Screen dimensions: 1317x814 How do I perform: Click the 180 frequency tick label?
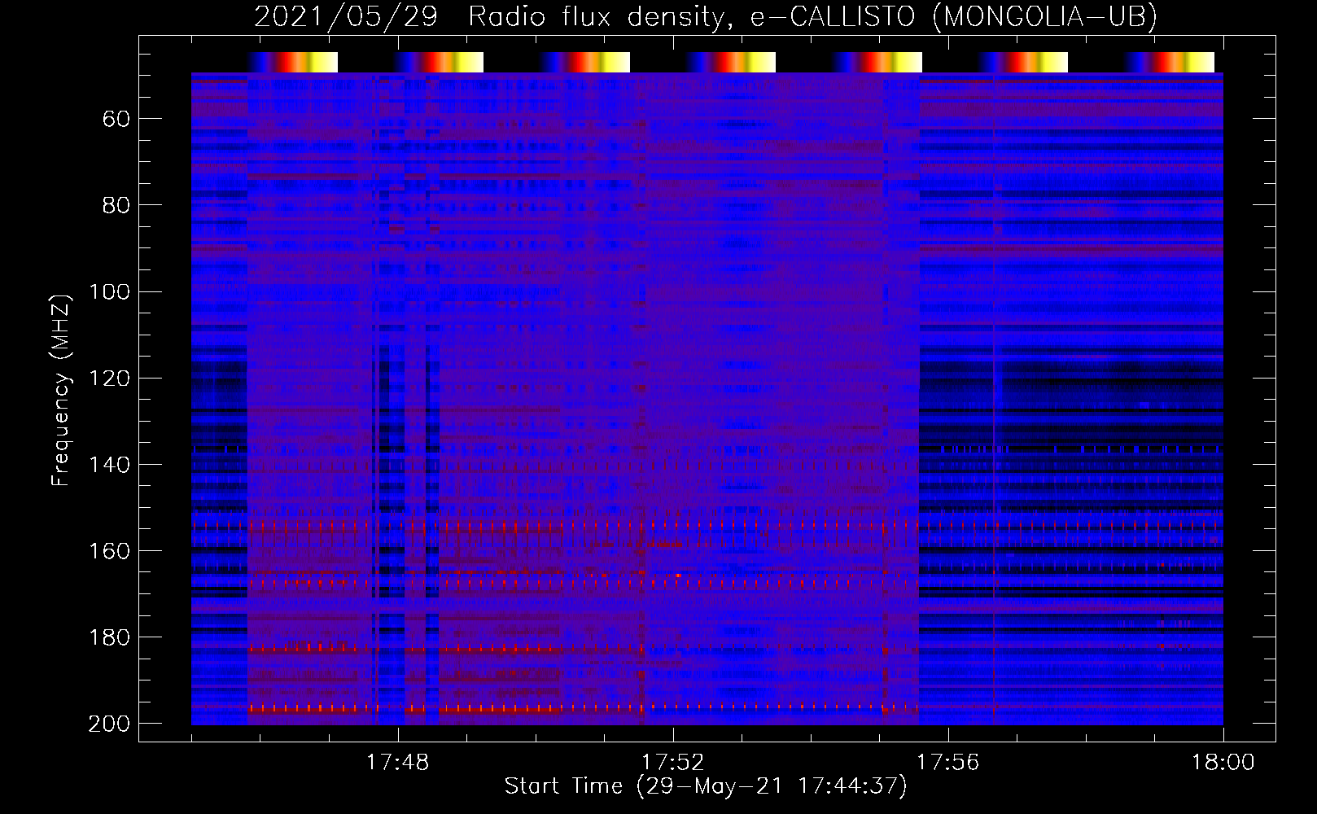pyautogui.click(x=110, y=637)
